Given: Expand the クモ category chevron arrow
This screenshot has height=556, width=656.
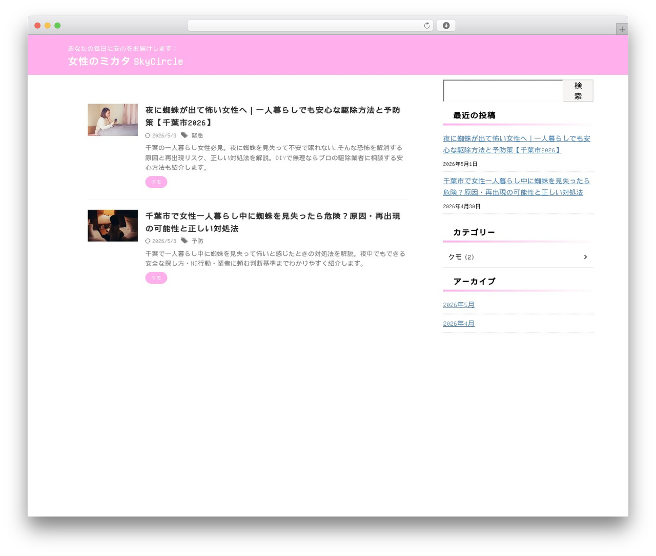Looking at the screenshot, I should [585, 257].
